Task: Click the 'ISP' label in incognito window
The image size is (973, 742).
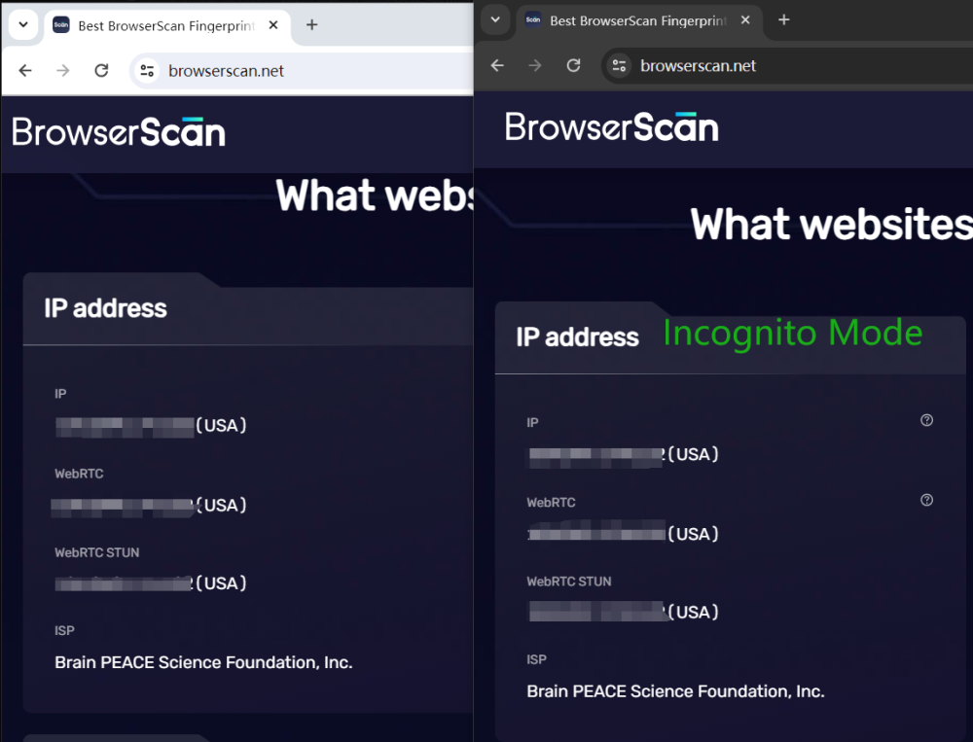Action: coord(537,659)
